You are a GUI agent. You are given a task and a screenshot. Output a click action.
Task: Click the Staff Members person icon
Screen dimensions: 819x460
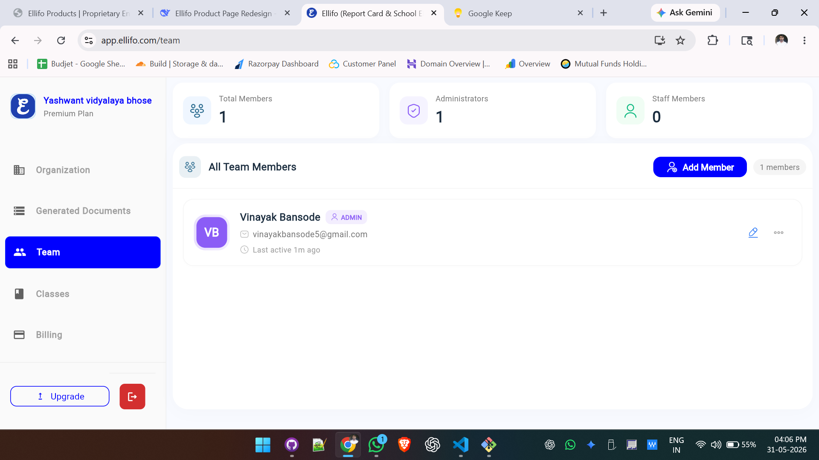(x=630, y=110)
